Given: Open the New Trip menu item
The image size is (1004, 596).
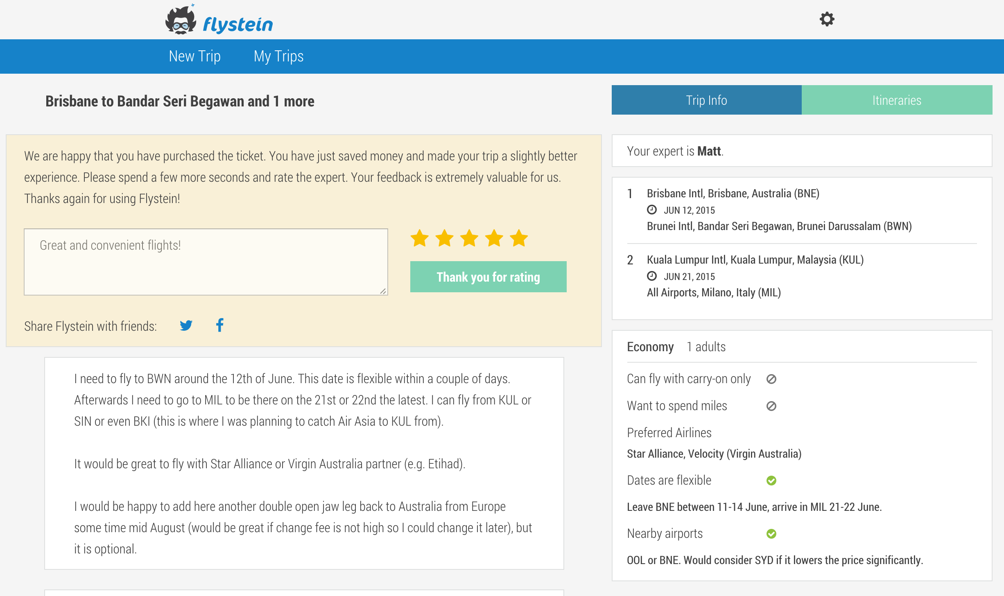Looking at the screenshot, I should click(194, 56).
